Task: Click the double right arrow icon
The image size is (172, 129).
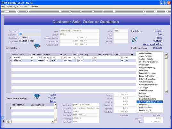Action: click(x=93, y=11)
